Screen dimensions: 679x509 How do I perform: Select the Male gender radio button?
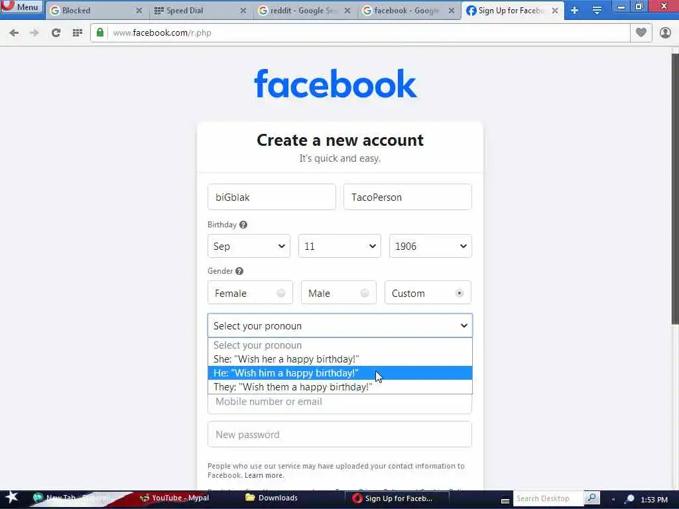pos(365,293)
